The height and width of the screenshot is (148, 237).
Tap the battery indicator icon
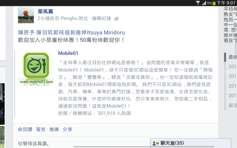point(214,3)
